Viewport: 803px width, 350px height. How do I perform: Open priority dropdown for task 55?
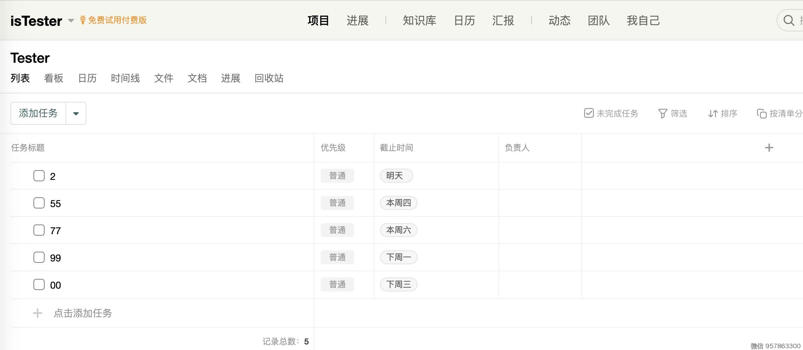point(337,203)
